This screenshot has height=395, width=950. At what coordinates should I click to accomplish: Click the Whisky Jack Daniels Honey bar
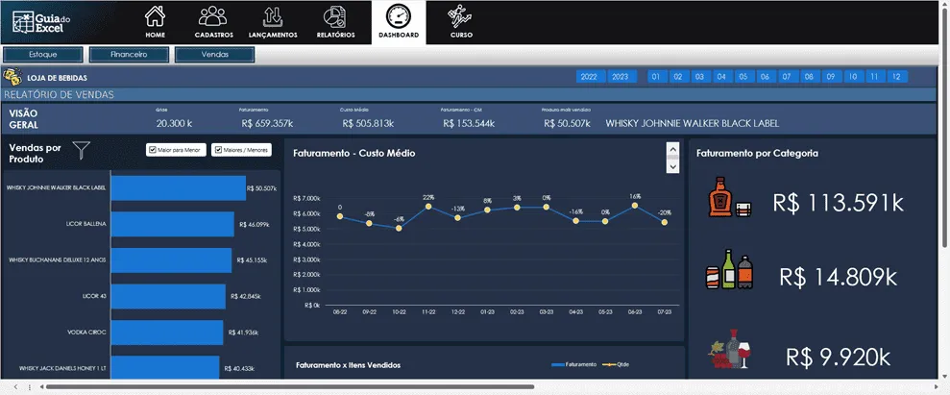click(x=165, y=367)
